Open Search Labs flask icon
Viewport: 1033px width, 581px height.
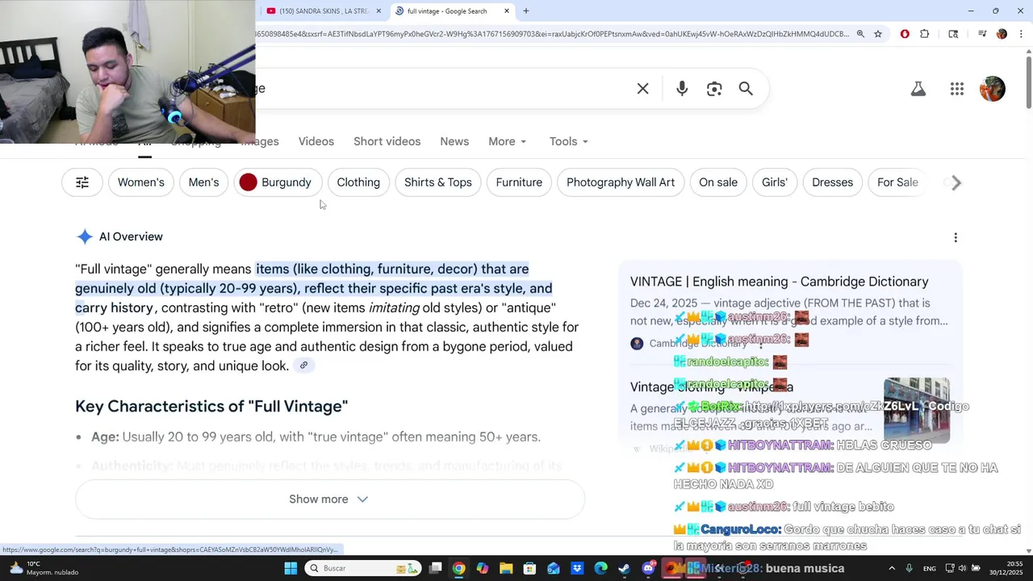click(918, 89)
